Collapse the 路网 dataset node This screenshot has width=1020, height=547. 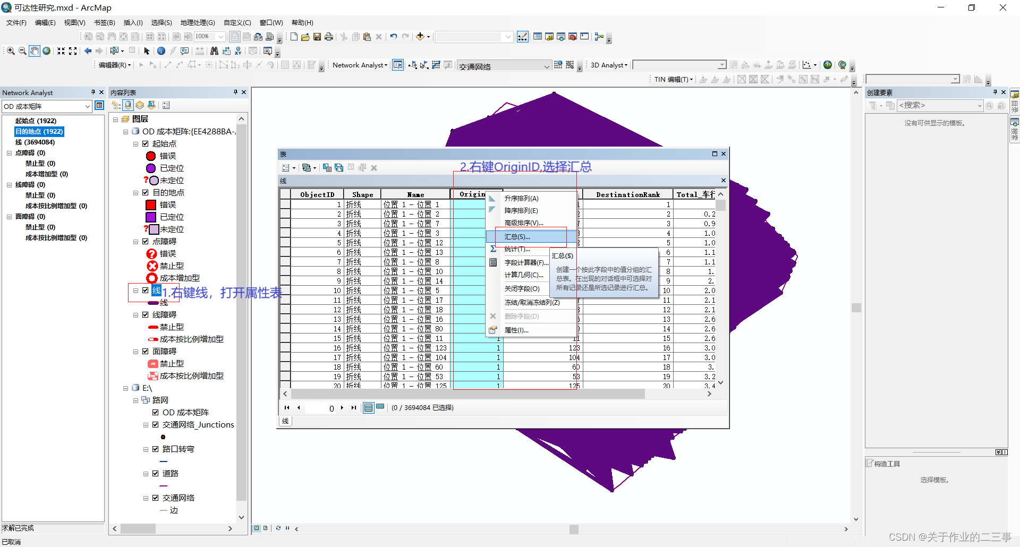(135, 400)
